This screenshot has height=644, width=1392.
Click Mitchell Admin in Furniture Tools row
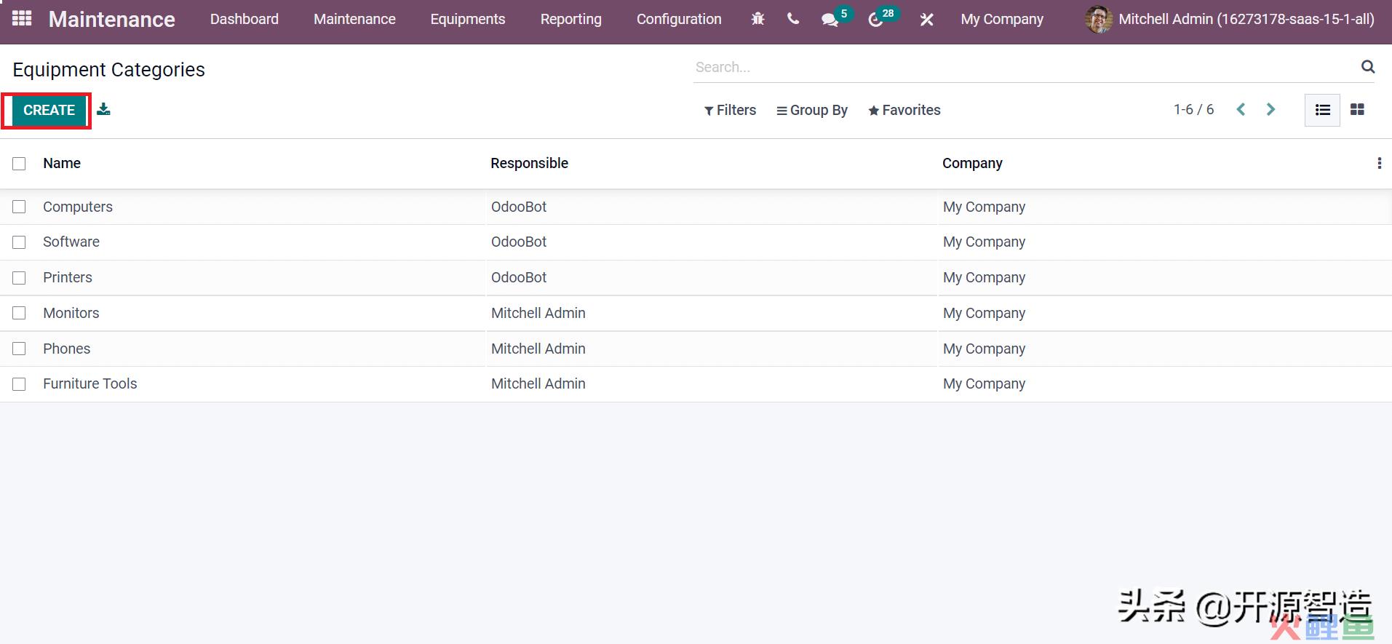click(x=538, y=383)
